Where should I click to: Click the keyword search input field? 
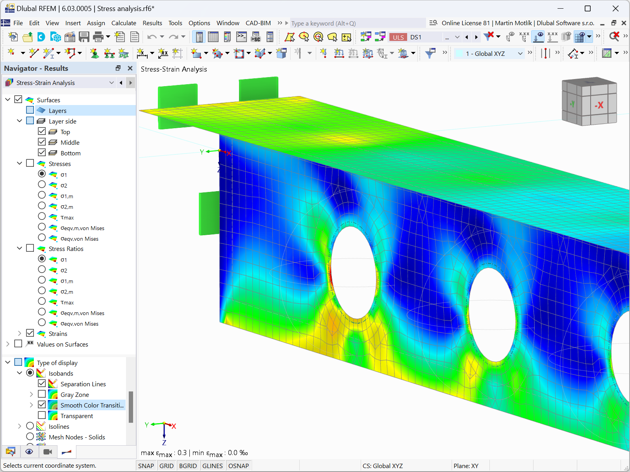pos(354,23)
